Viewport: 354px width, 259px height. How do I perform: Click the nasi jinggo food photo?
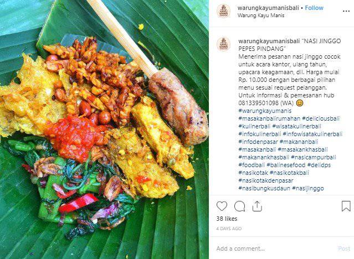tap(104, 129)
